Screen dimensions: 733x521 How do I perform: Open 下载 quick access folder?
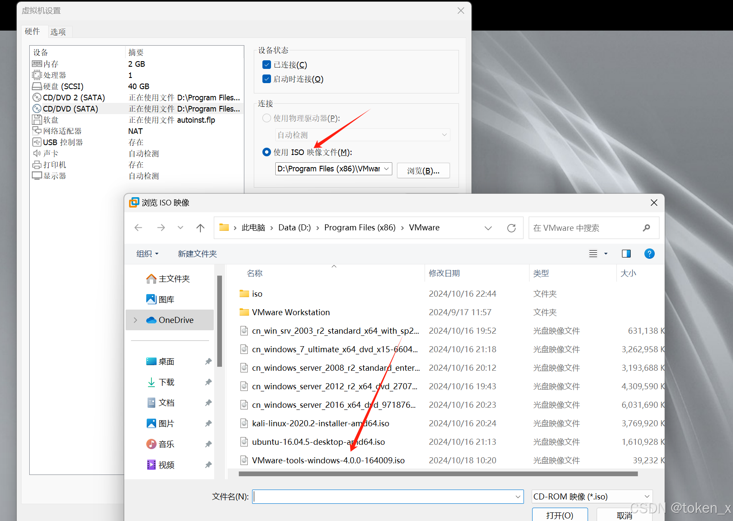[x=160, y=382]
